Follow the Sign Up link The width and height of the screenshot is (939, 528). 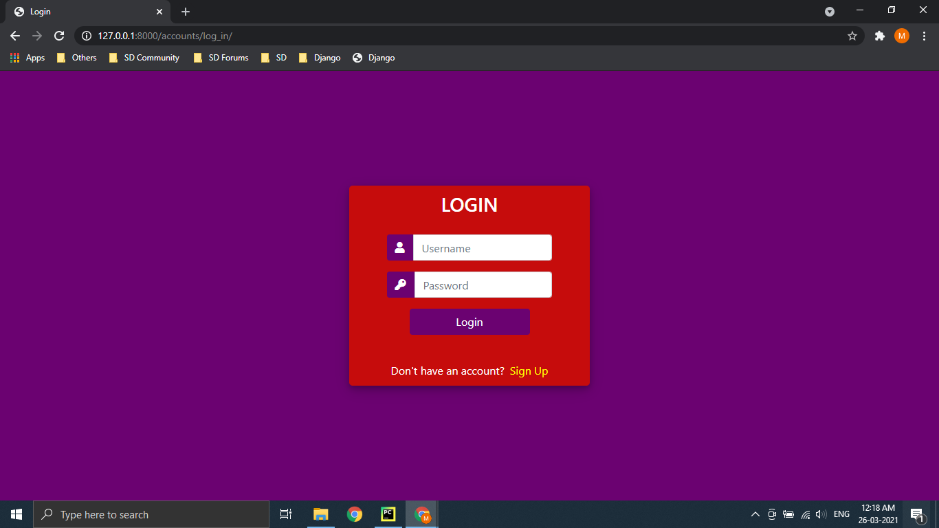(529, 371)
